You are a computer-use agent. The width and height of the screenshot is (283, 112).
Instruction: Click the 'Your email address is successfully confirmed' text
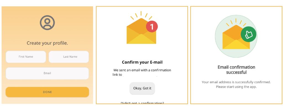pos(236,82)
